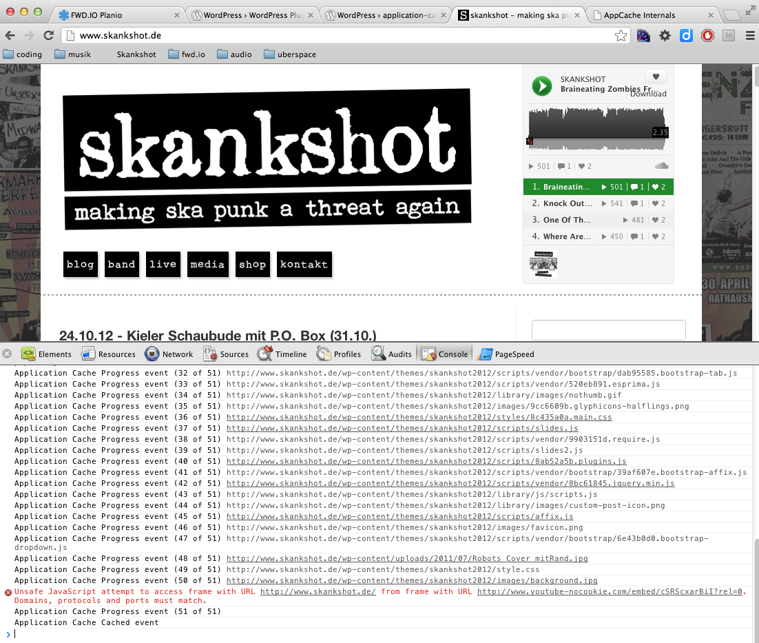
Task: Open the Resources panel in DevTools
Action: pos(109,354)
